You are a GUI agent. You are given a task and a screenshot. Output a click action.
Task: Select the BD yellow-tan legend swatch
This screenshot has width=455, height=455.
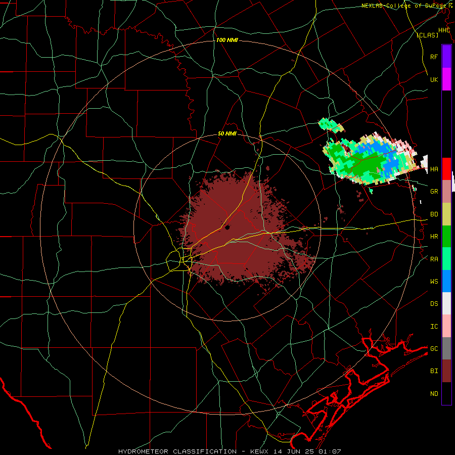coord(446,214)
